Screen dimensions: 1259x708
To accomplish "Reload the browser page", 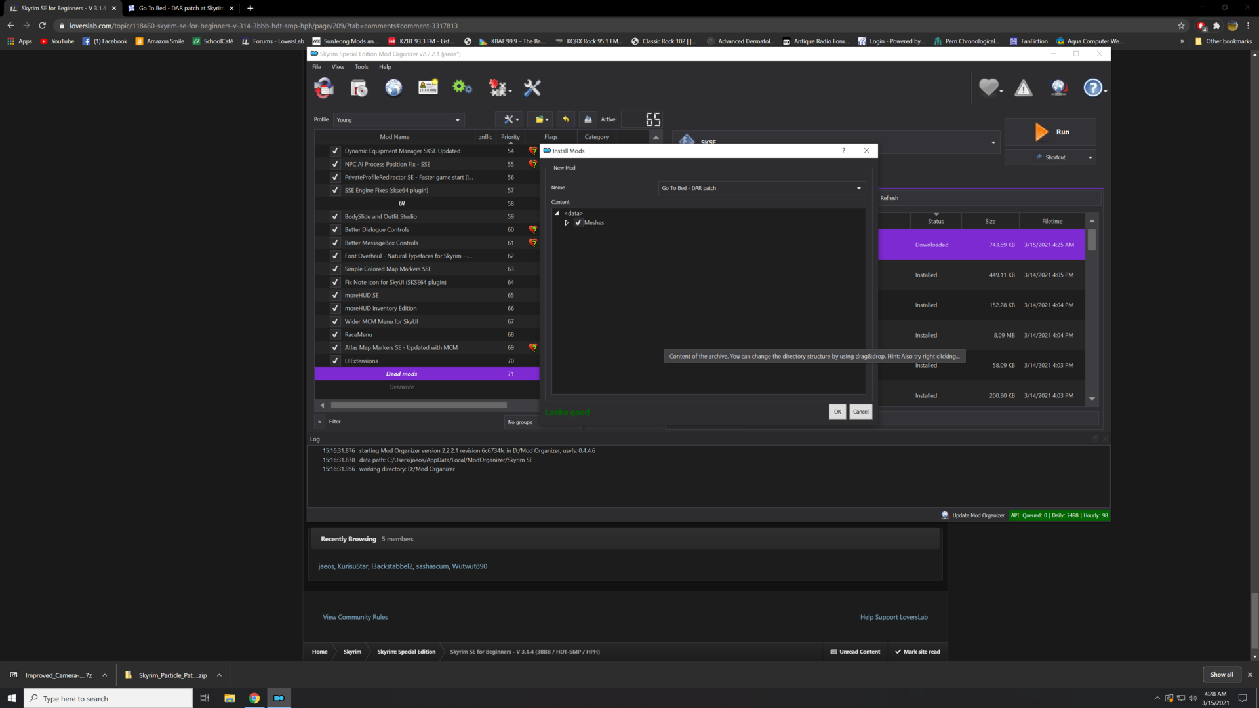I will click(43, 26).
